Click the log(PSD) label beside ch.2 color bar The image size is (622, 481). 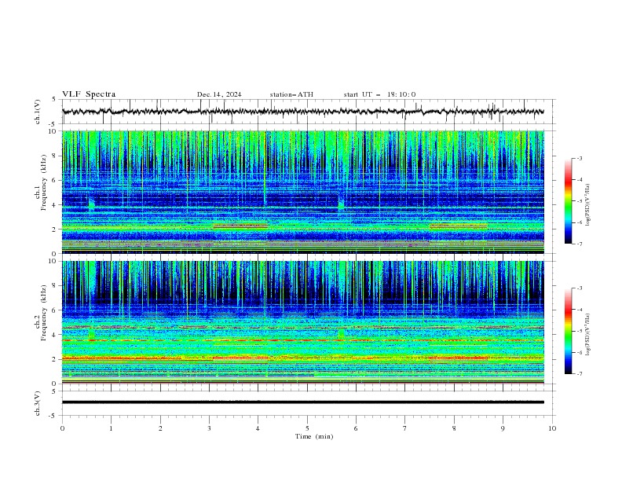(x=587, y=335)
